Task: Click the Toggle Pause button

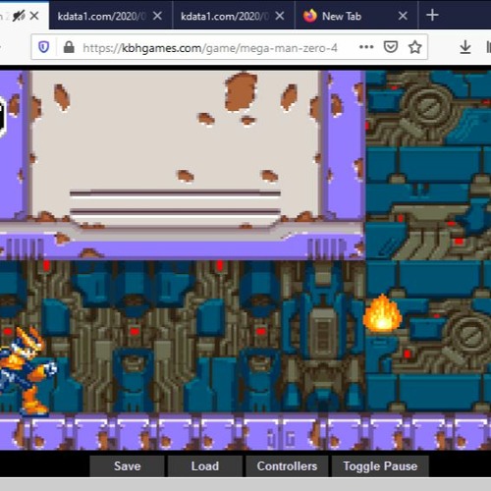Action: coord(380,466)
